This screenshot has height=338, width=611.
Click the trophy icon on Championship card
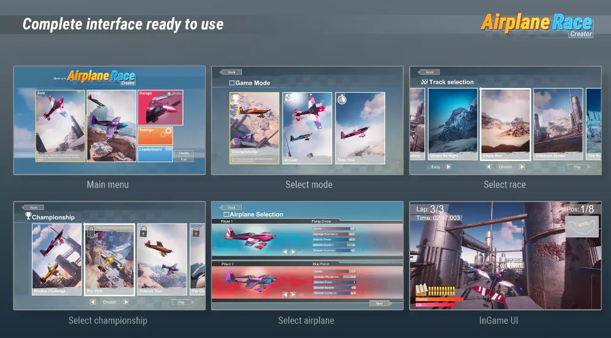pos(236,98)
